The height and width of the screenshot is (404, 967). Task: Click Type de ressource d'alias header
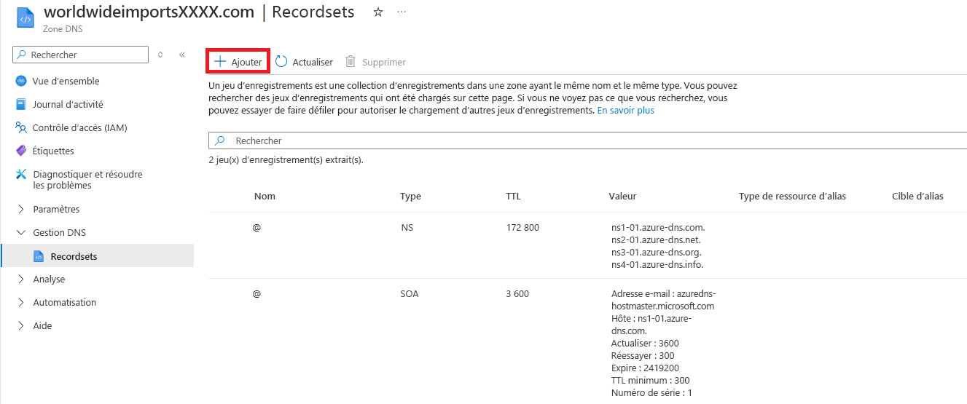[792, 197]
